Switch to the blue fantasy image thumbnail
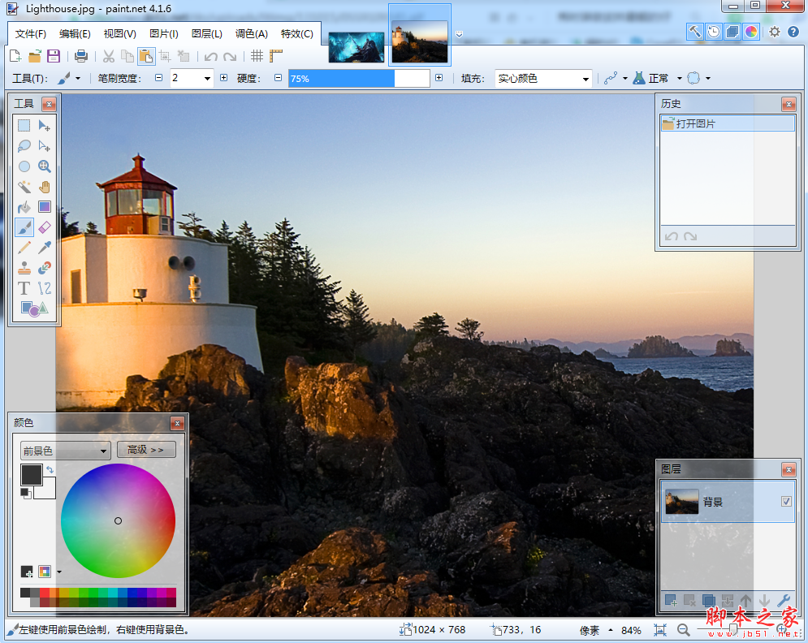This screenshot has width=808, height=643. pyautogui.click(x=356, y=47)
